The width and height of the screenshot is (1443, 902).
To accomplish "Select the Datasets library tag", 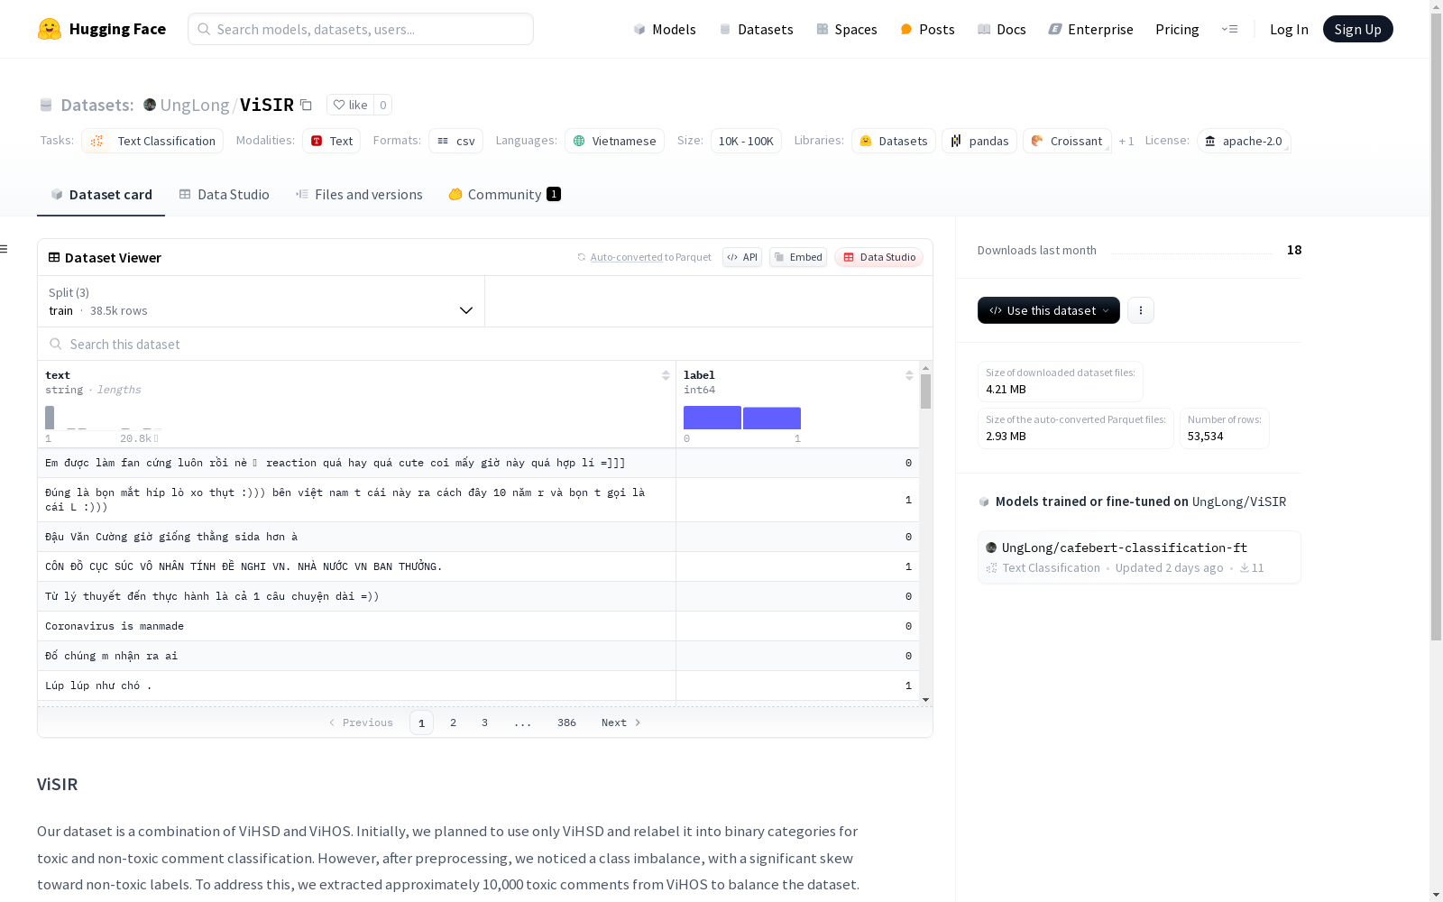I will coord(894,141).
